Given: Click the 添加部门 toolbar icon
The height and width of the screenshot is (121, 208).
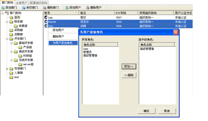Looking at the screenshot, I should click(x=3, y=8).
